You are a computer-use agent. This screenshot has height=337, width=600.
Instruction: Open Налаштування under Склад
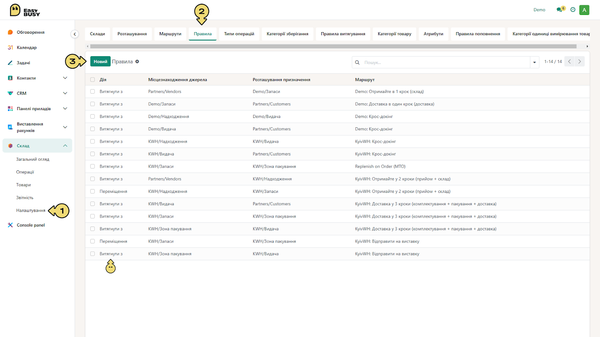point(31,210)
